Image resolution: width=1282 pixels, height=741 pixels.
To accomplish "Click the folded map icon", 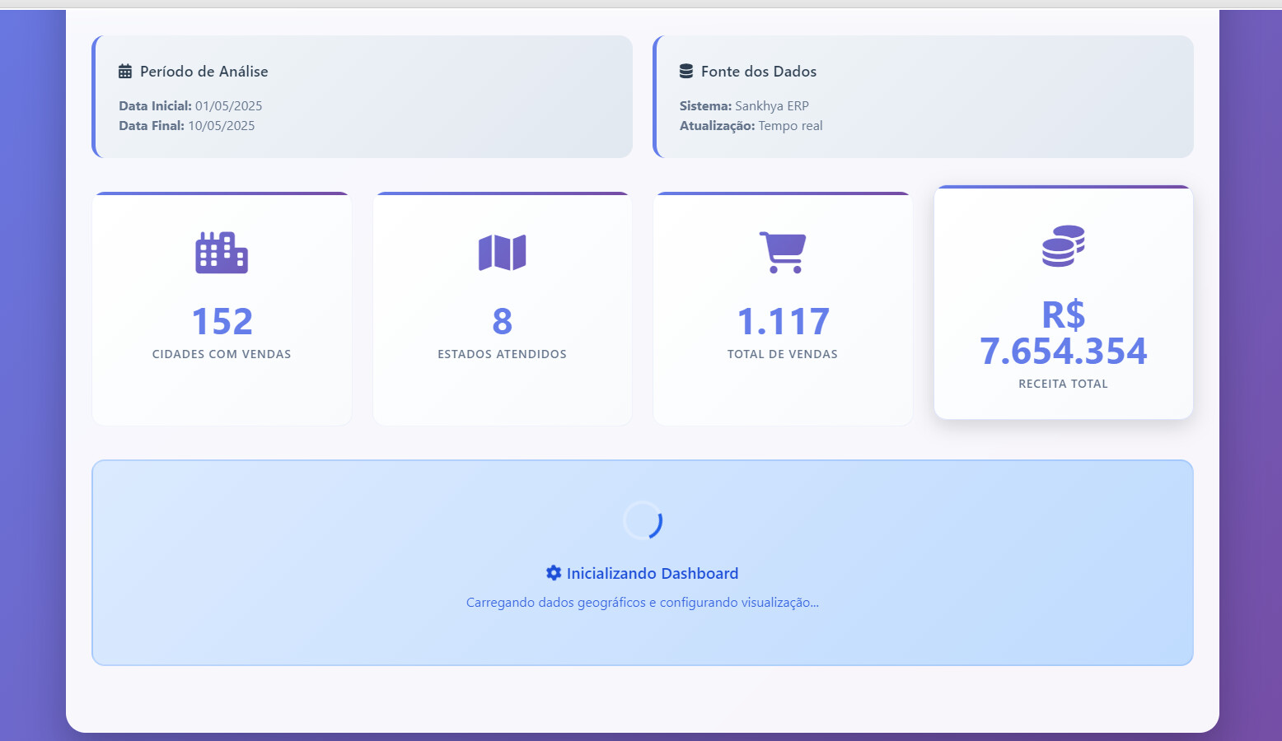I will point(502,252).
